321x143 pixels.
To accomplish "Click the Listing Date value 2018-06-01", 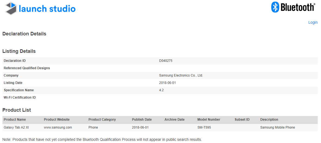I will [167, 83].
